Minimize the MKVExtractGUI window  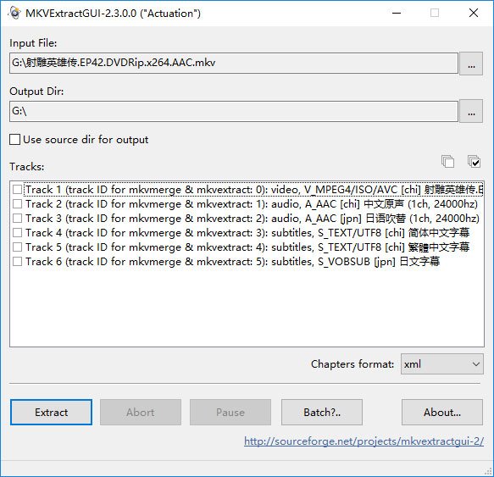(x=397, y=13)
